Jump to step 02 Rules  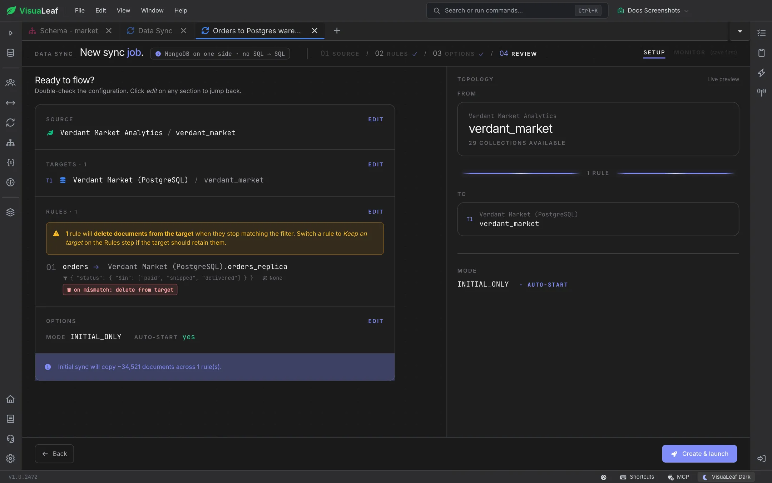[396, 54]
